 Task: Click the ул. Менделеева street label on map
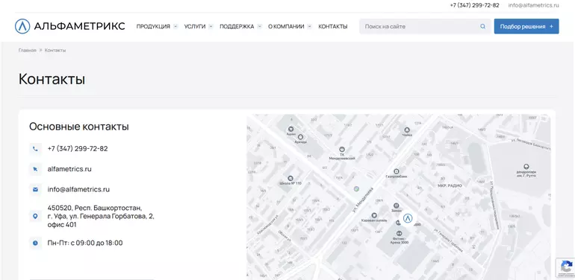click(x=363, y=201)
